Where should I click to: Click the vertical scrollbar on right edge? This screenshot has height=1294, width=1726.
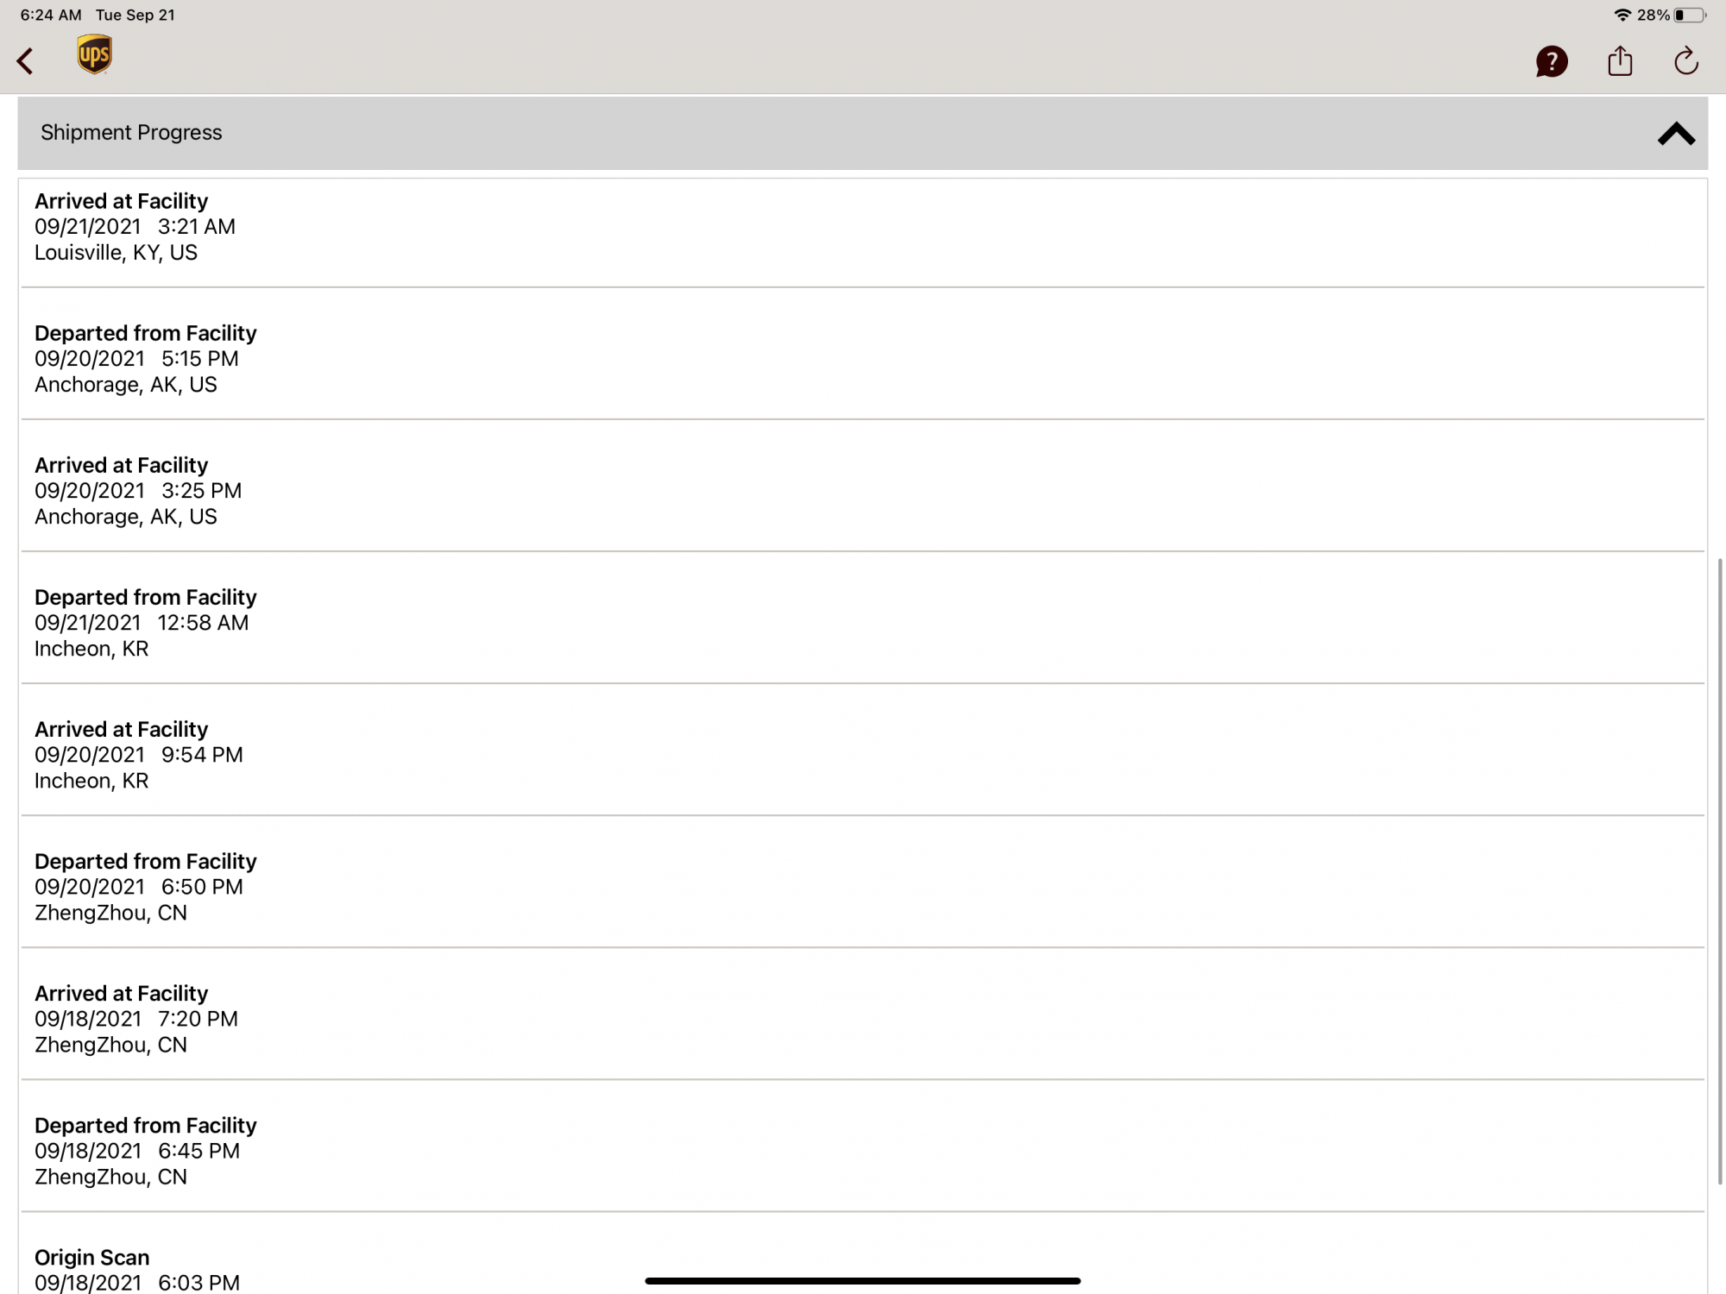(x=1719, y=871)
